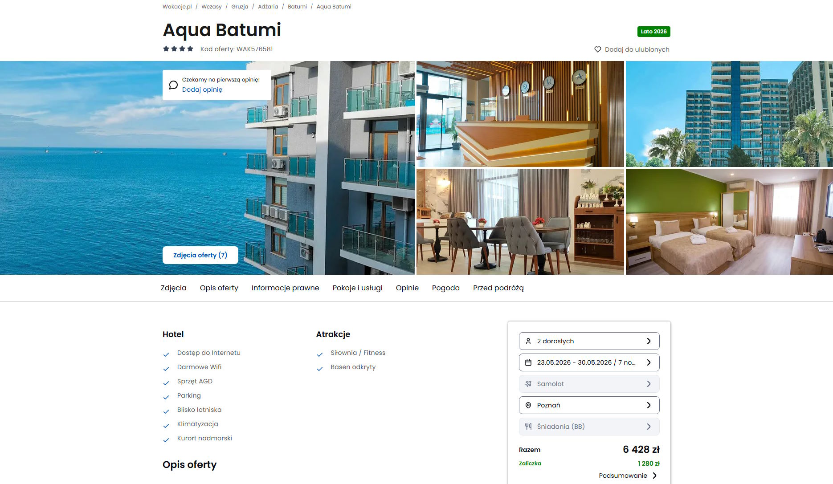Viewport: 833px width, 484px height.
Task: Click the airplane icon next to Samolot
Action: (528, 384)
